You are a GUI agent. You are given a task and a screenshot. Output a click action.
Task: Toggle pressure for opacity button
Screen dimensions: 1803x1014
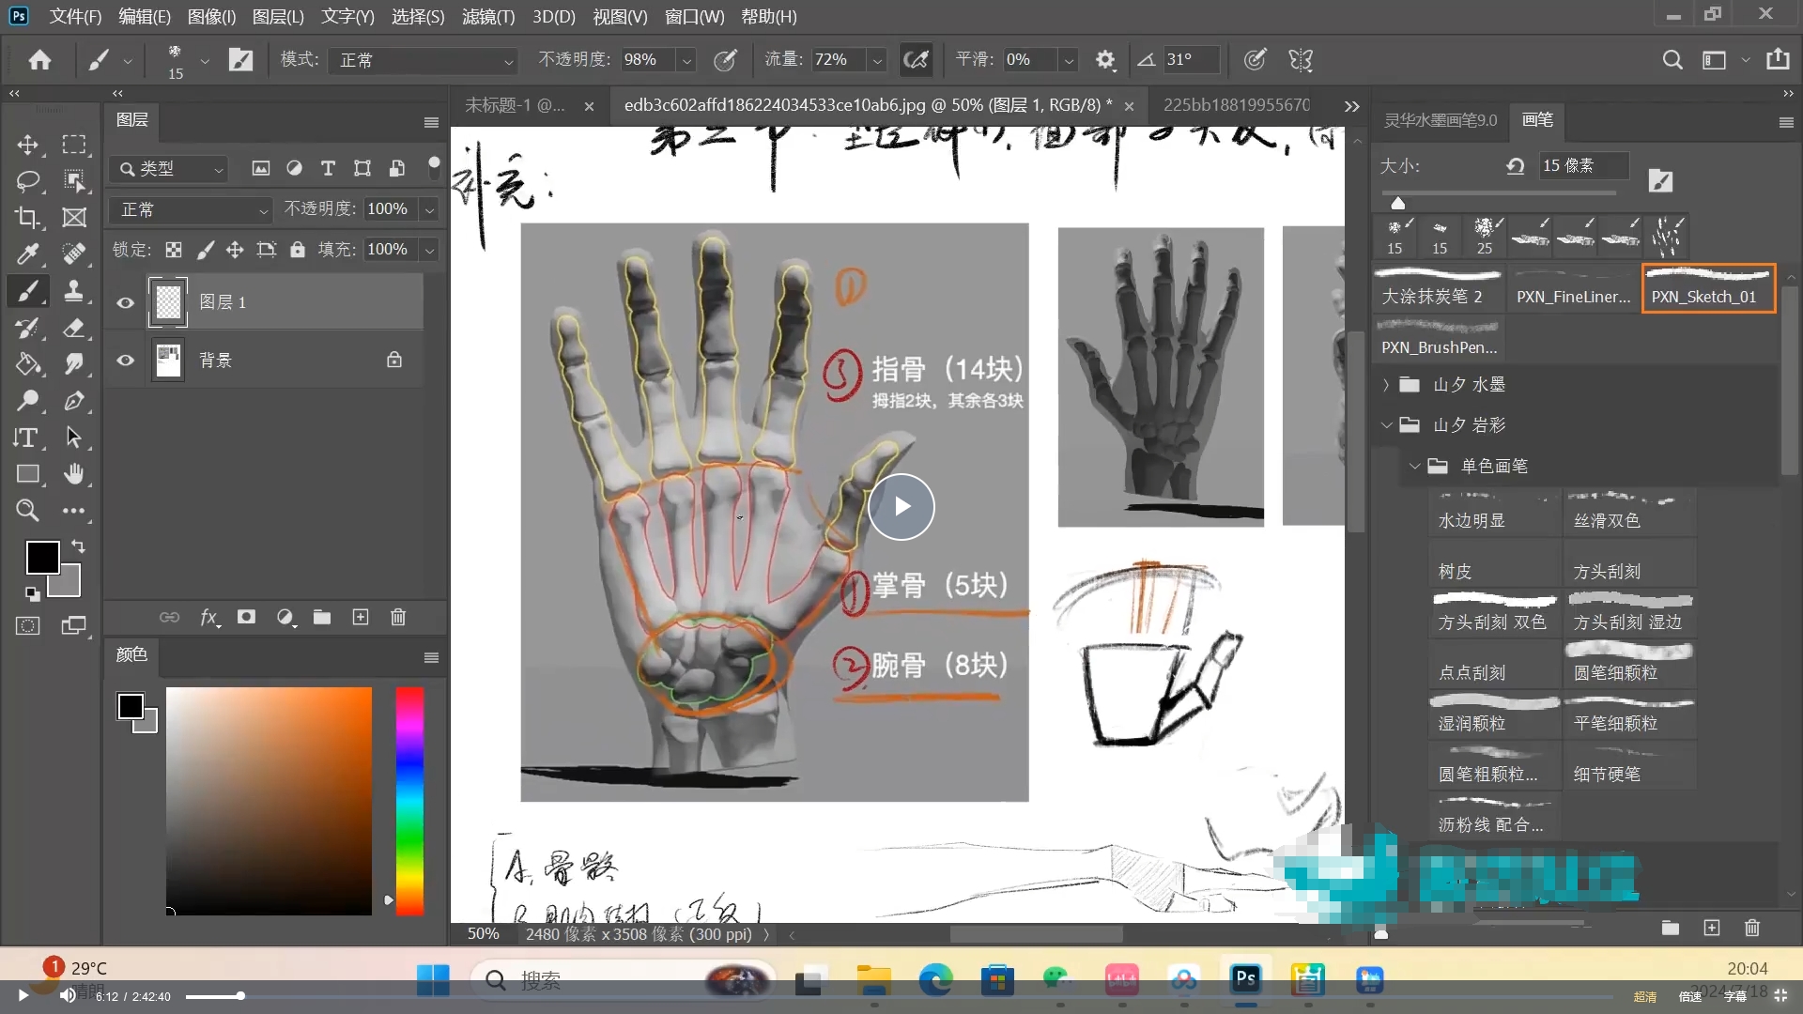coord(725,60)
